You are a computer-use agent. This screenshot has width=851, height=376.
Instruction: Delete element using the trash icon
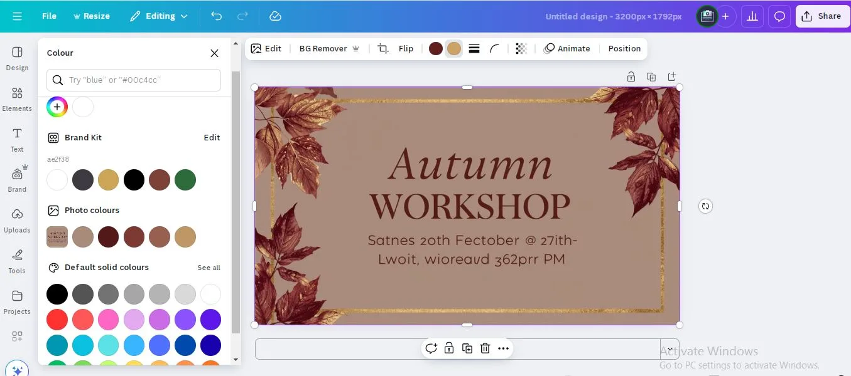tap(485, 348)
